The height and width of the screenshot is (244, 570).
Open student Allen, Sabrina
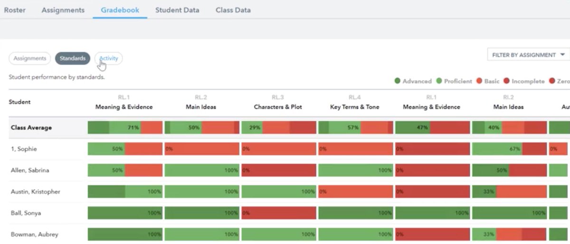point(30,170)
